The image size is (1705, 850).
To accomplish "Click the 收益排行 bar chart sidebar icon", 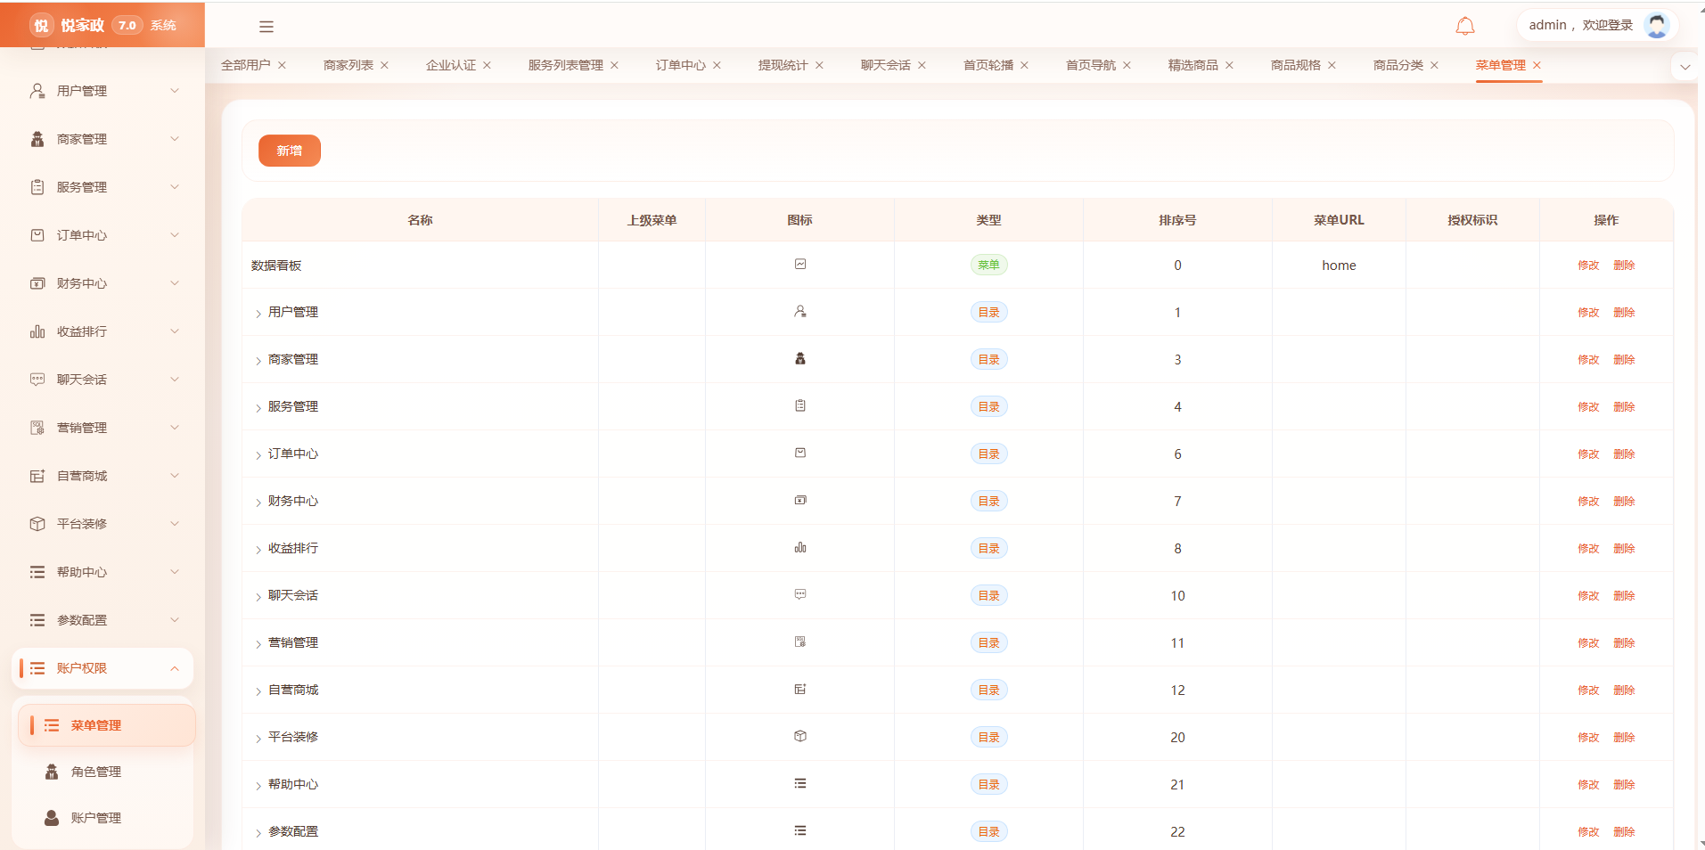I will [x=37, y=331].
